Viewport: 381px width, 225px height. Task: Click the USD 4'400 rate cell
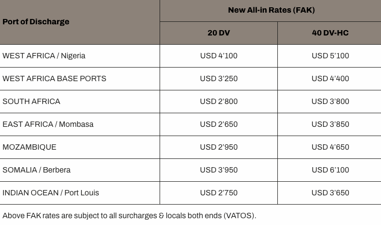[330, 79]
